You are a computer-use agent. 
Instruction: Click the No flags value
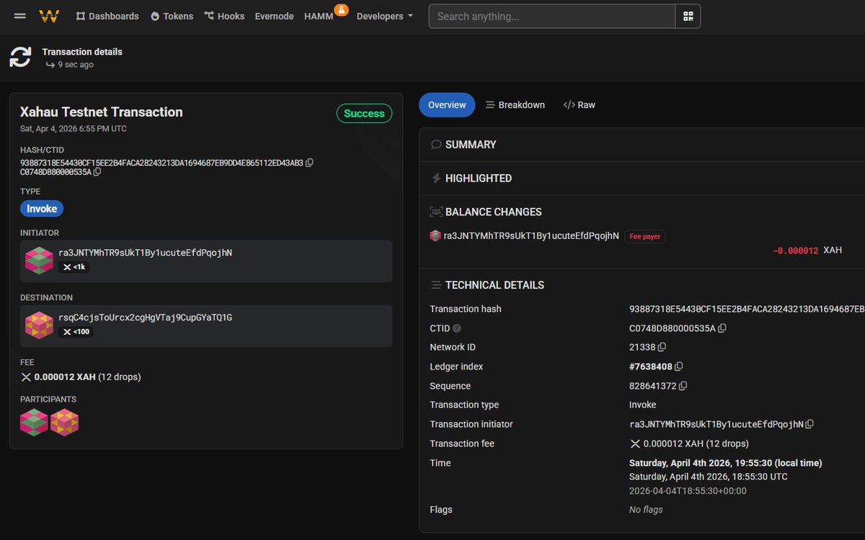[x=646, y=510]
